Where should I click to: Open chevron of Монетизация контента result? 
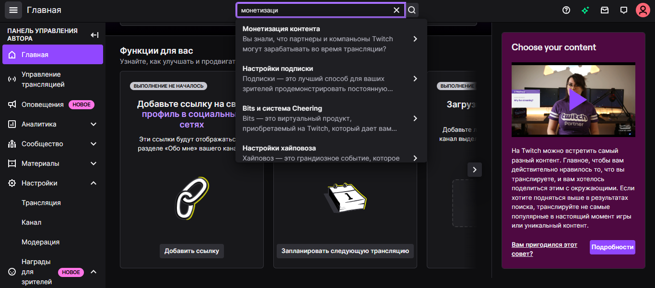tap(415, 39)
